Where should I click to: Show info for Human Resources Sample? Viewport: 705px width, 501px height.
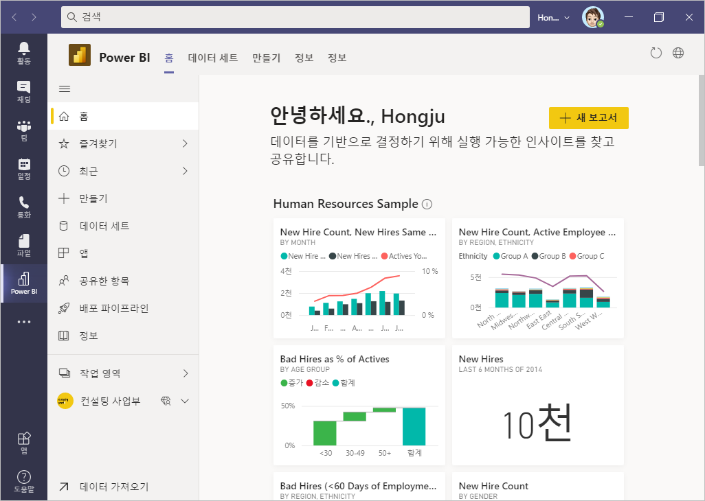pos(427,205)
